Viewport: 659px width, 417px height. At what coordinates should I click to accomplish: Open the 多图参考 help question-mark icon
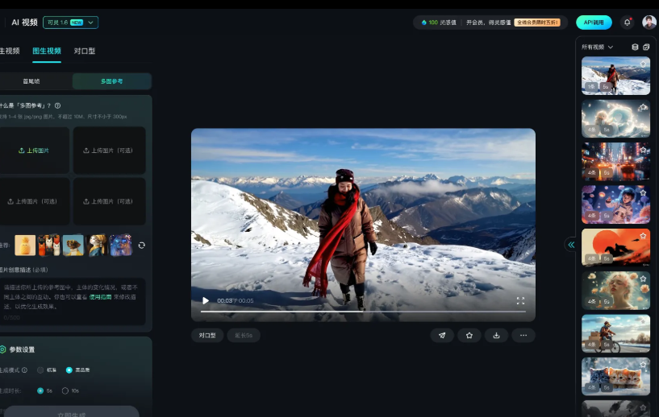click(x=57, y=105)
